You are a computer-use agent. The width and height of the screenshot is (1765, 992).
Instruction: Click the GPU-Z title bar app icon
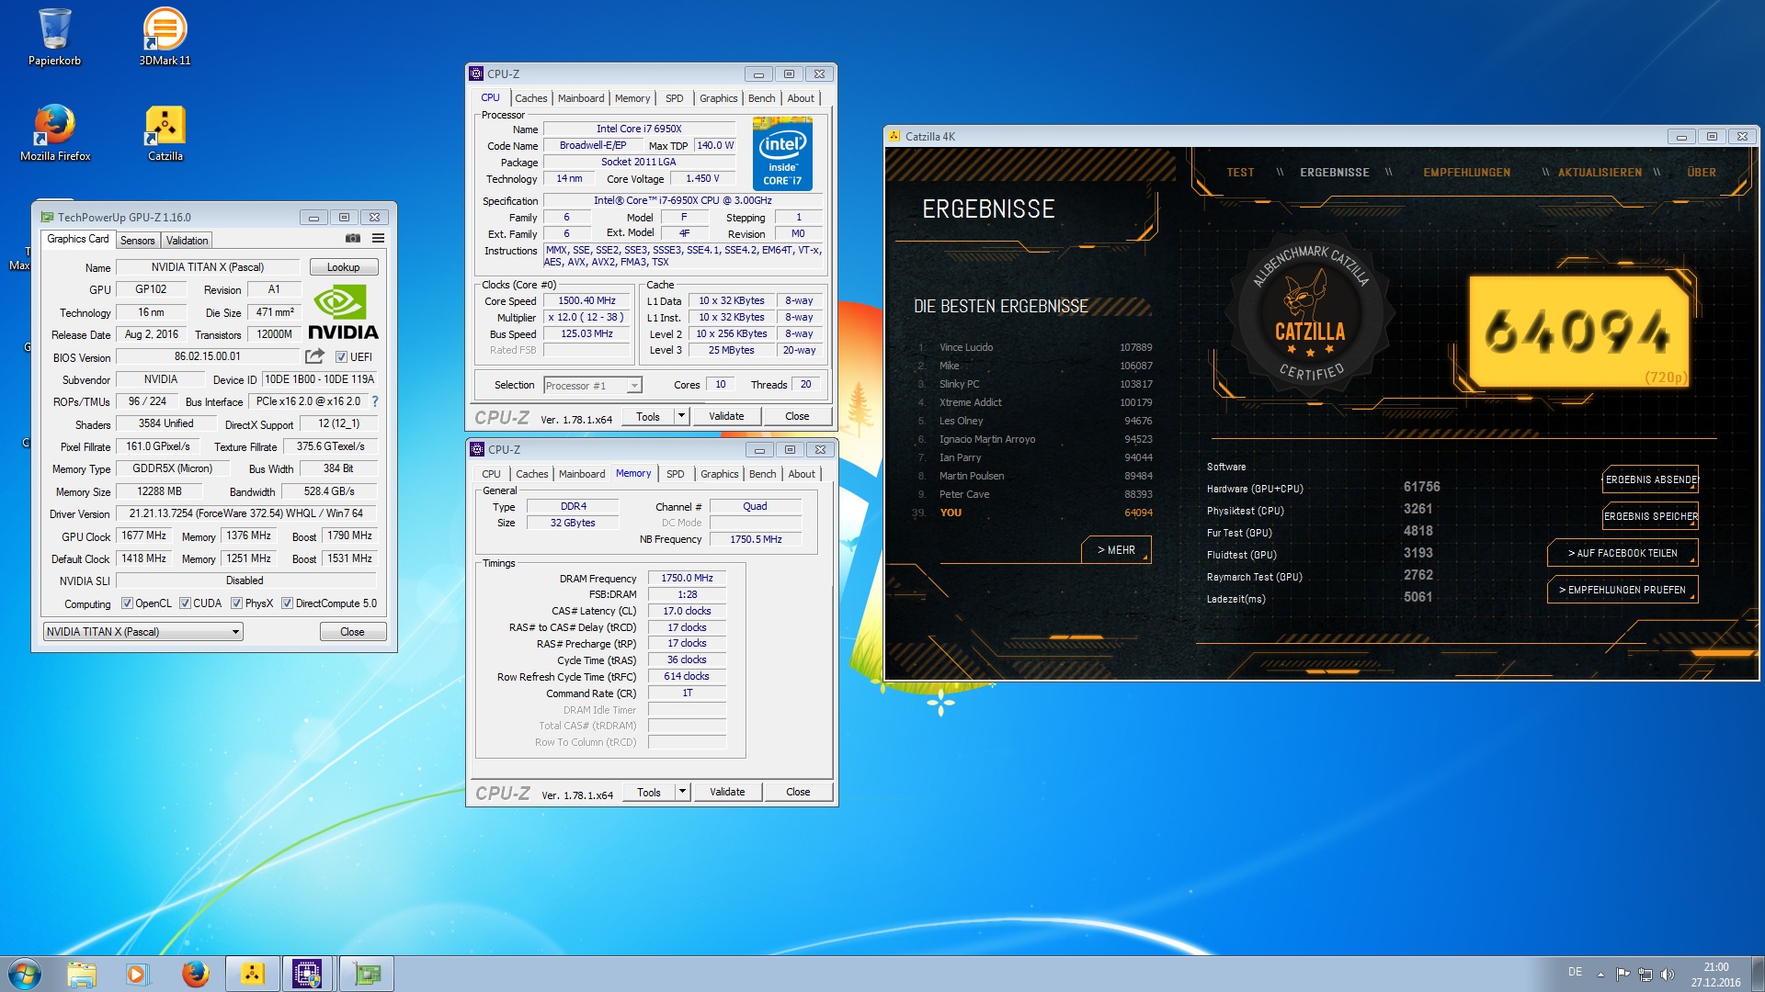click(x=47, y=217)
